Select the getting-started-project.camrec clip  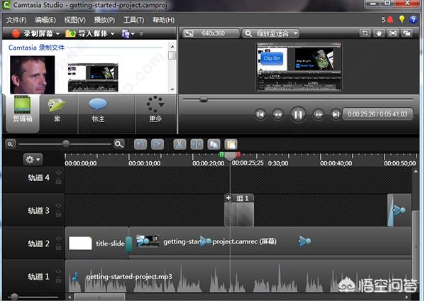270,243
